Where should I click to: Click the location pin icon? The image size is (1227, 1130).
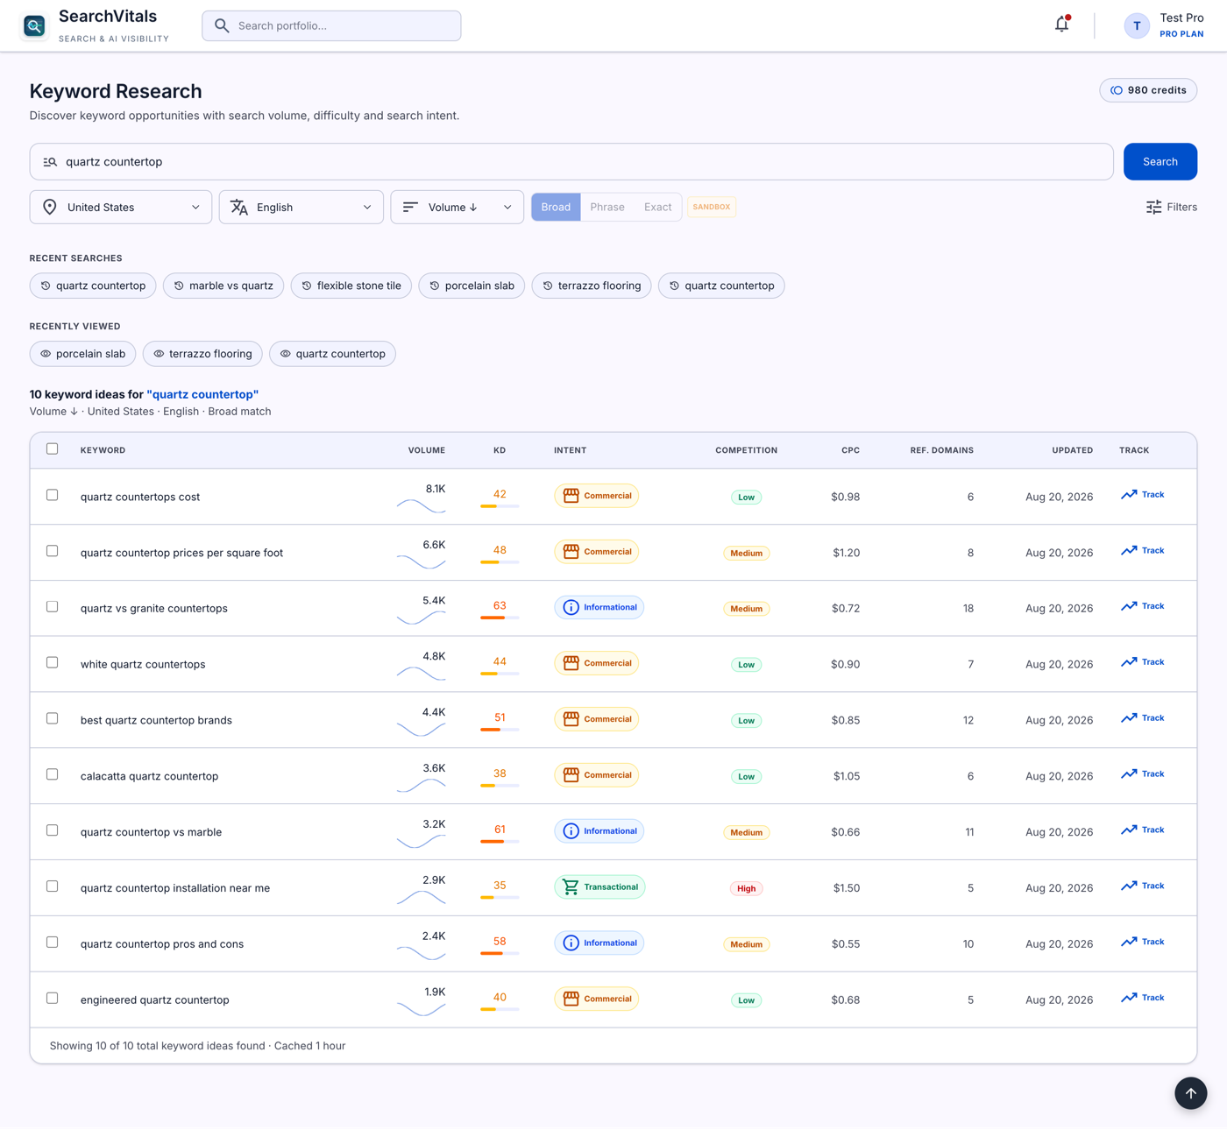coord(50,207)
